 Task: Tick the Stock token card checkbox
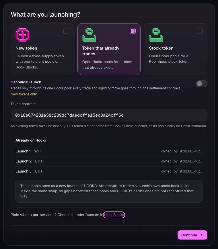point(200,31)
